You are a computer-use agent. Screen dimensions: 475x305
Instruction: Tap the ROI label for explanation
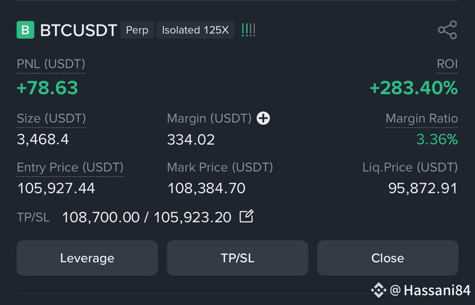447,64
